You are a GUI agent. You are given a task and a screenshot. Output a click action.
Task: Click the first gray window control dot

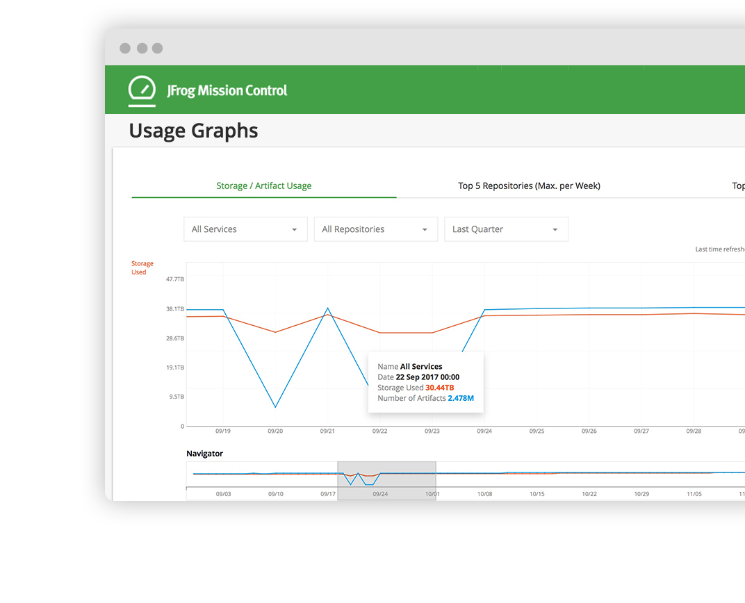click(x=125, y=48)
